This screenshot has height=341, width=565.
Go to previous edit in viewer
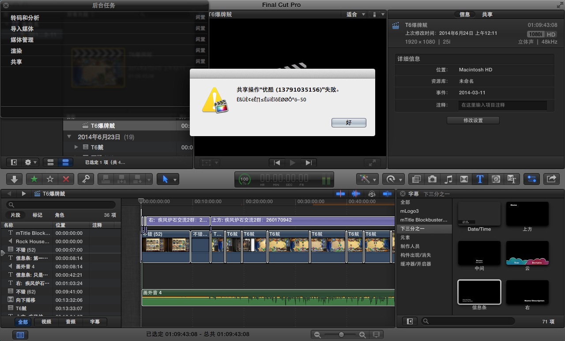277,163
